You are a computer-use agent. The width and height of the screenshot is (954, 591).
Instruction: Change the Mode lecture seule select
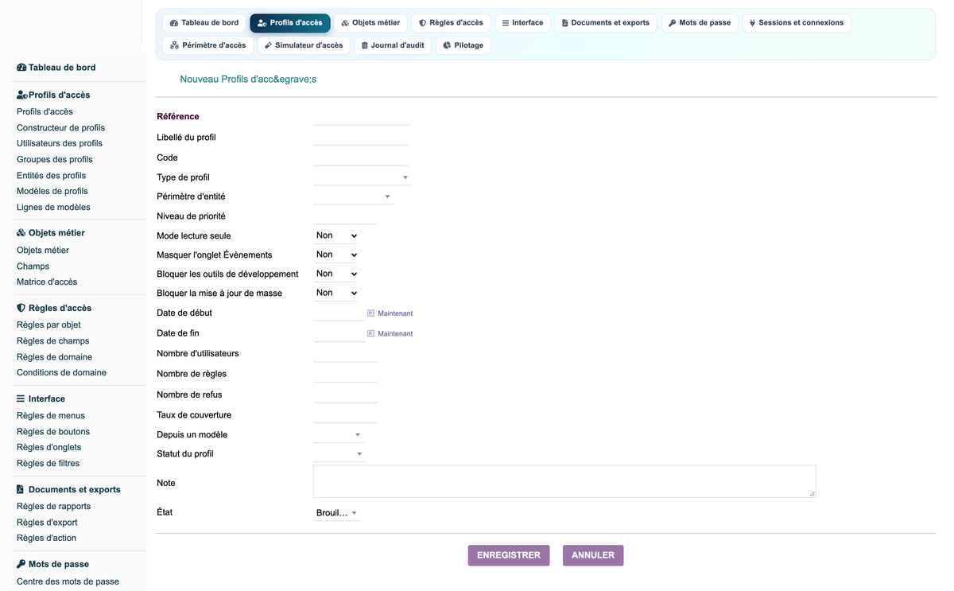(336, 235)
